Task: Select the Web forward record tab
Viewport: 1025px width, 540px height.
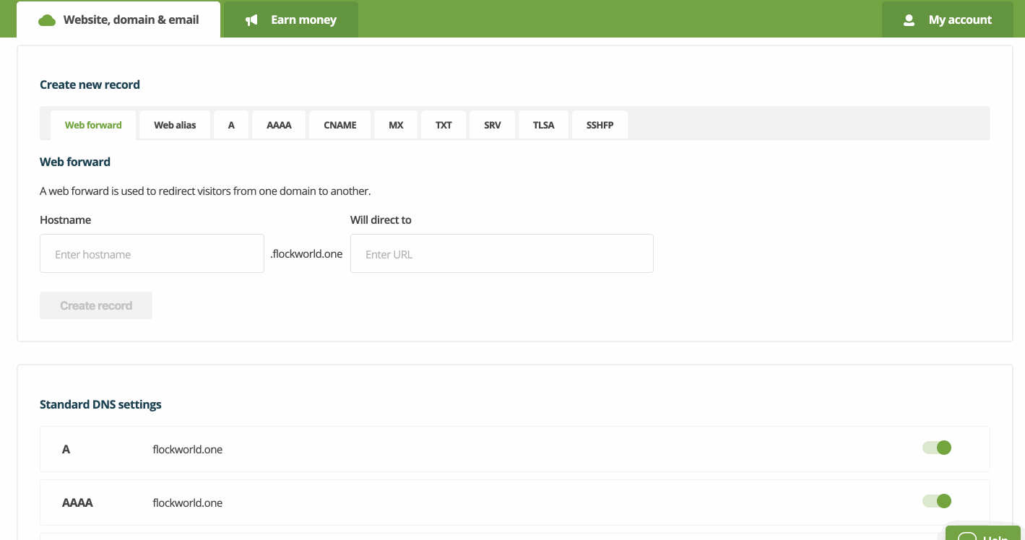Action: click(93, 125)
